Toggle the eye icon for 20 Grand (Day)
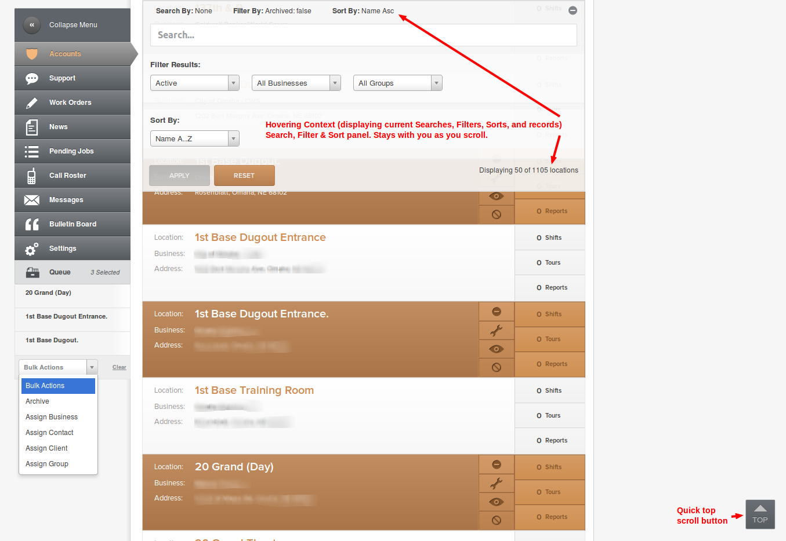786x541 pixels. [497, 502]
